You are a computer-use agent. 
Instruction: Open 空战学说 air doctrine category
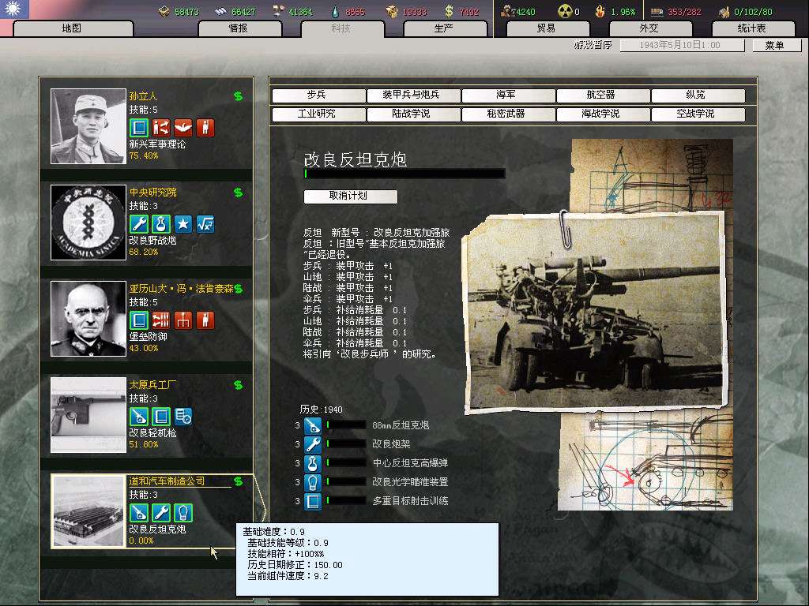698,114
